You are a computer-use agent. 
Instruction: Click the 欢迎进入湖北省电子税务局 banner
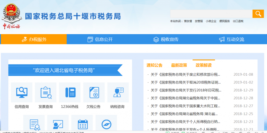pos(65,70)
